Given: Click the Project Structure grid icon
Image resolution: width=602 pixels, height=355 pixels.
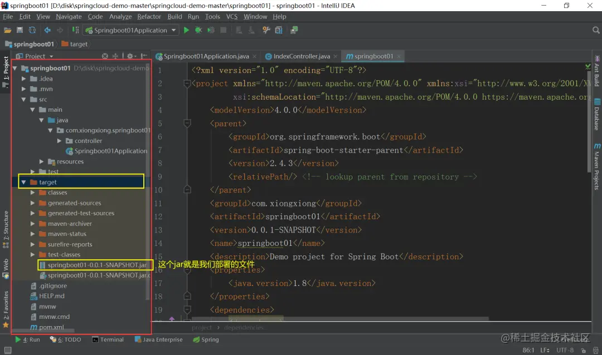Looking at the screenshot, I should (279, 30).
